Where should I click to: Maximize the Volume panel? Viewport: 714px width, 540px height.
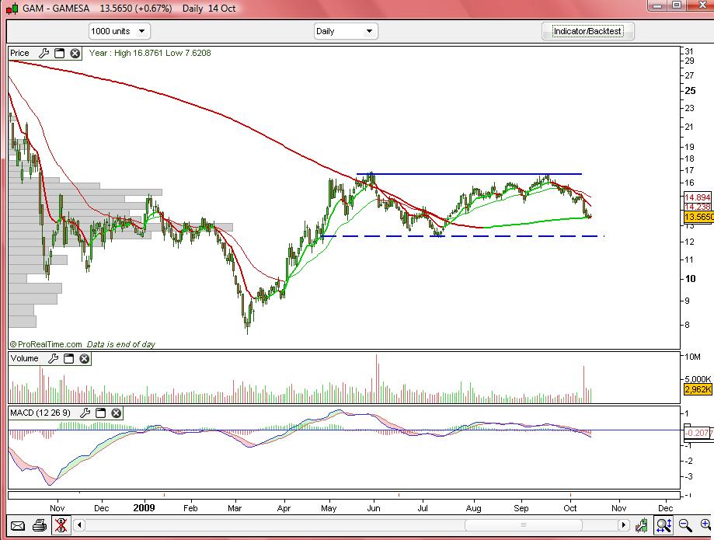click(69, 359)
